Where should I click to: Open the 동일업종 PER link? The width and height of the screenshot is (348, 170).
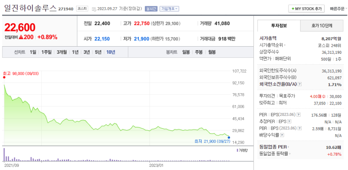click(274, 147)
